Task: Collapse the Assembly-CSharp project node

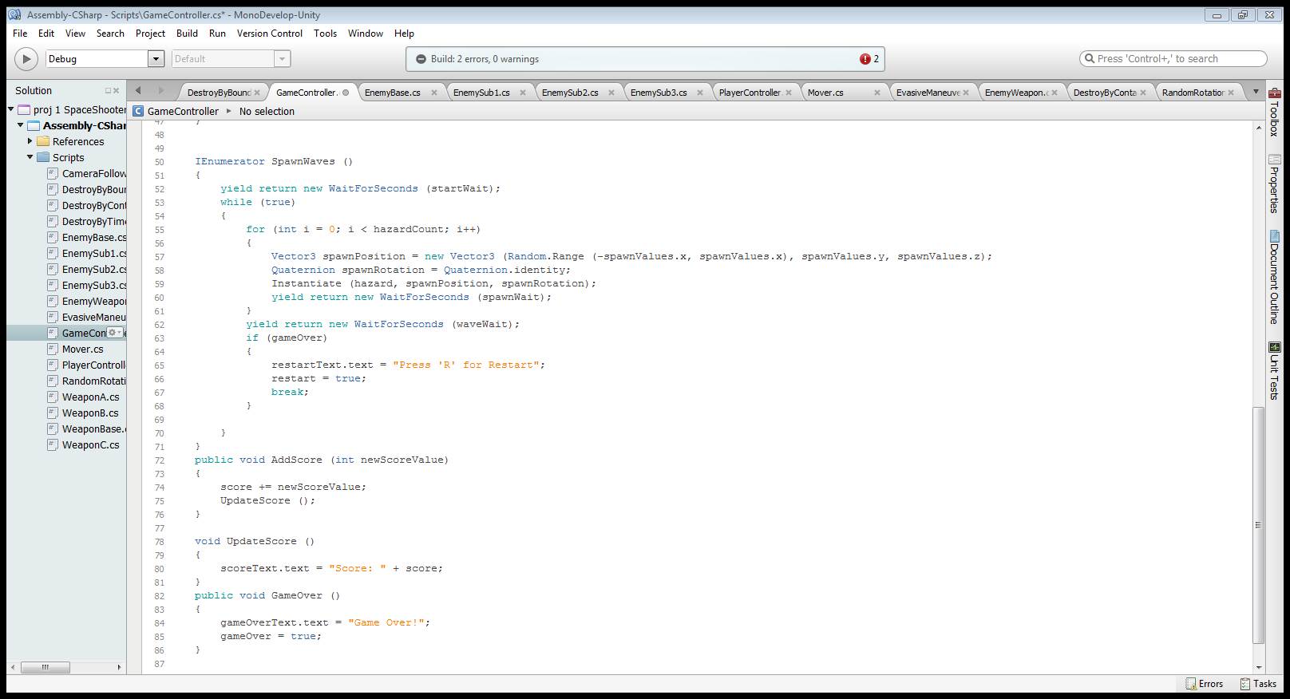Action: point(20,125)
